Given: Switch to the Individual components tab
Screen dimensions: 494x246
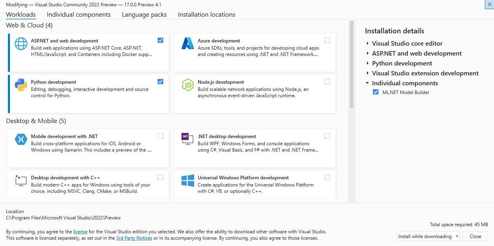Looking at the screenshot, I should [x=79, y=15].
